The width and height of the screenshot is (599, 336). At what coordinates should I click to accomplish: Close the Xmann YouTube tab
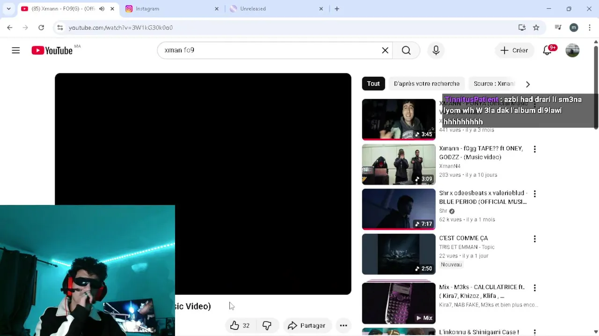pyautogui.click(x=112, y=9)
